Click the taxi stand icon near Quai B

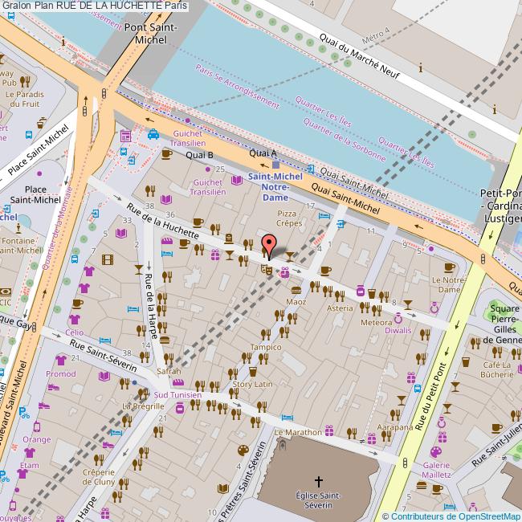pos(153,134)
